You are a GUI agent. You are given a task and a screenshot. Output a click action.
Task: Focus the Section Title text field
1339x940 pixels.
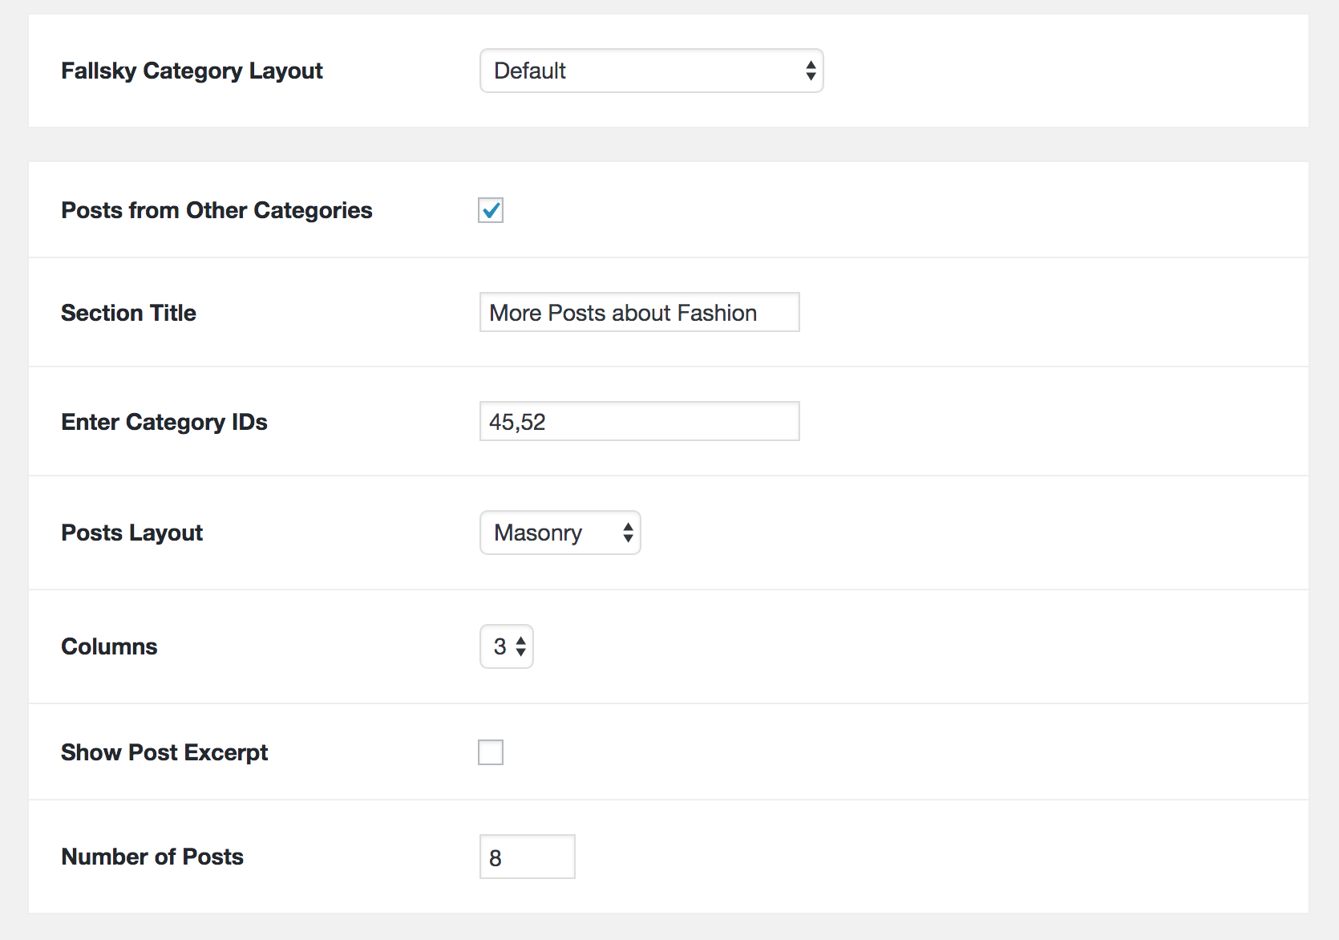(639, 312)
